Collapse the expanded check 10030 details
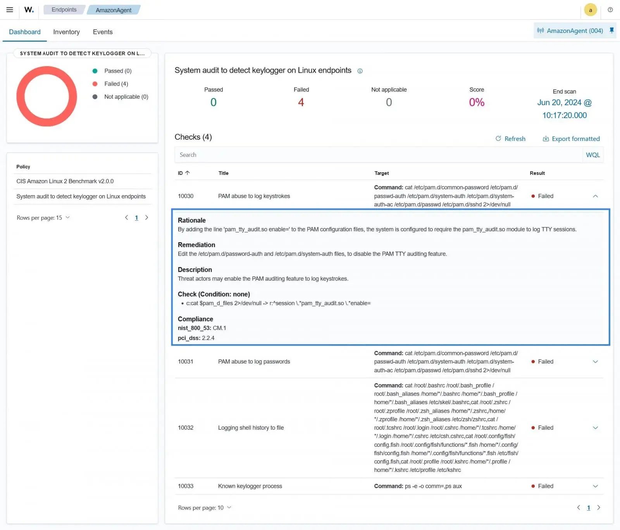 point(595,196)
